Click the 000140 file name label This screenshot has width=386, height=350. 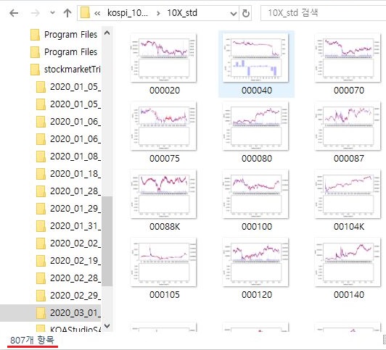(x=349, y=295)
